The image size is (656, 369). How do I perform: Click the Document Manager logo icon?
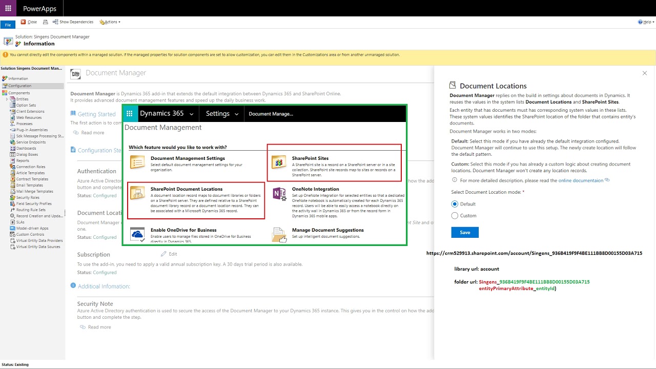[76, 74]
